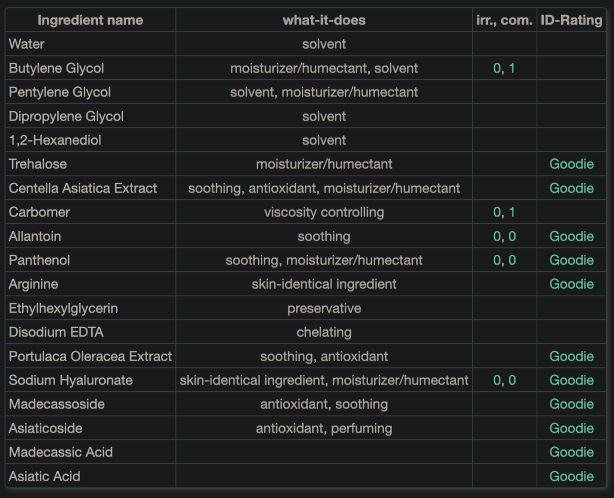Click the 0, 1 rating for Carbomer
This screenshot has height=498, width=614.
point(504,212)
